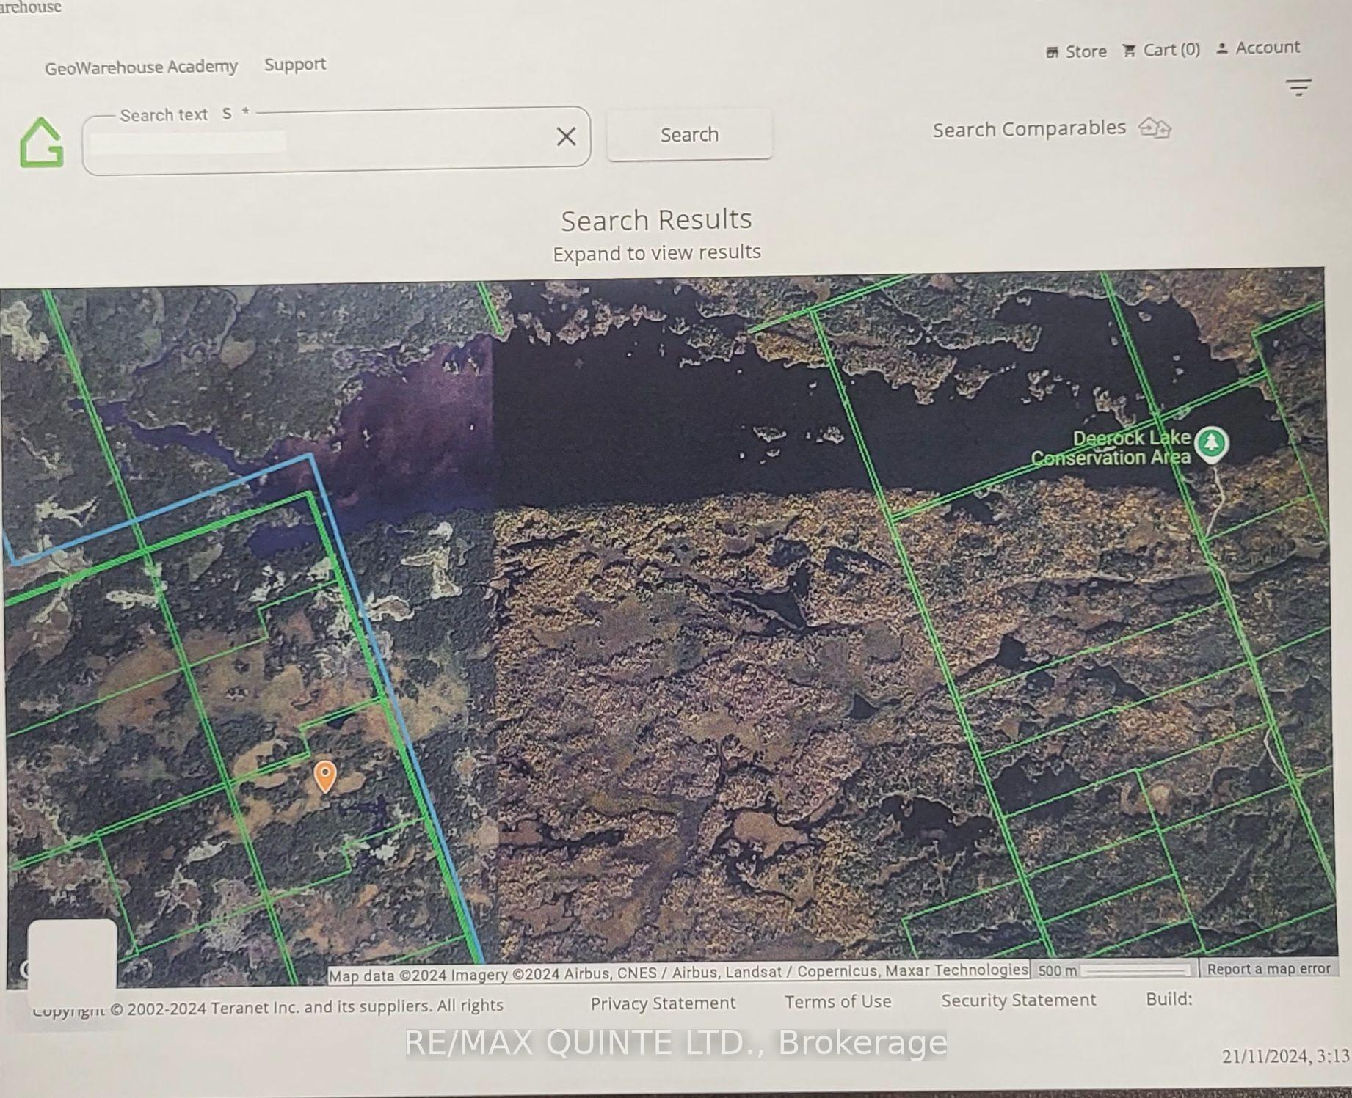This screenshot has height=1098, width=1352.
Task: Click the Search Results heading
Action: [656, 219]
